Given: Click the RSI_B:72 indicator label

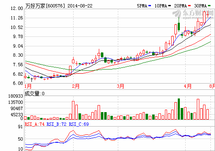Looking at the screenshot, I should pos(57,124).
